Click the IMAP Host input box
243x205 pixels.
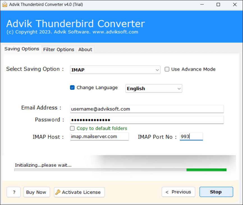coord(99,137)
